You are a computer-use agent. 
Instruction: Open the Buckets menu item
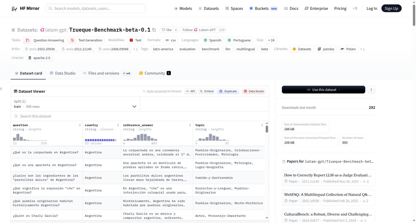click(x=263, y=9)
